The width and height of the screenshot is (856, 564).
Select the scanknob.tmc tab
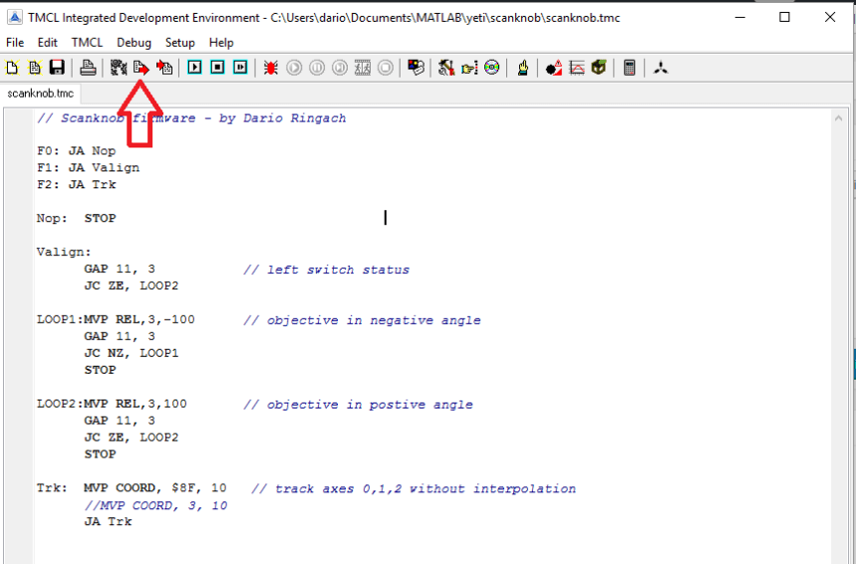pos(41,94)
